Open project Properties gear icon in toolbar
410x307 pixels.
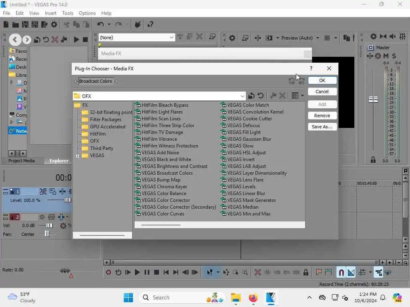pos(54,24)
